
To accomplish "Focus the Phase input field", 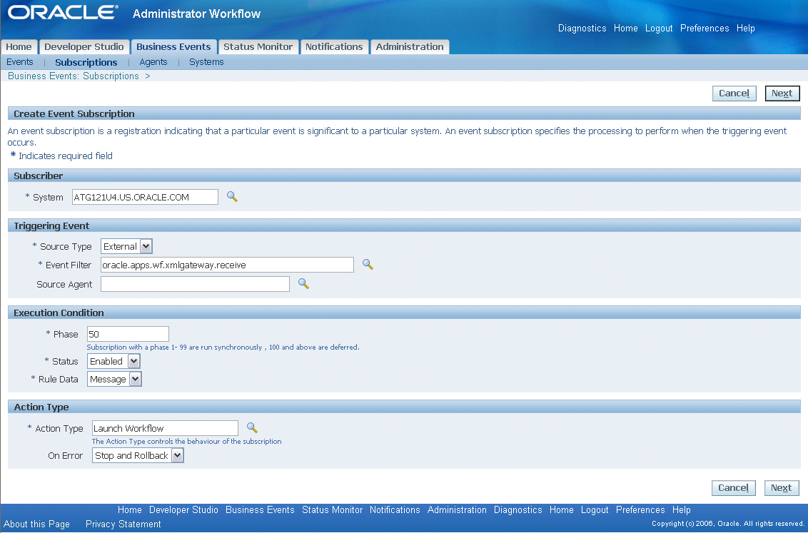I will pos(128,334).
